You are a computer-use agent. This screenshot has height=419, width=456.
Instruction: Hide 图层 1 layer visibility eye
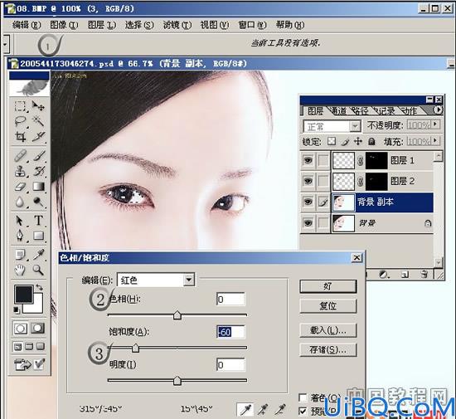(x=308, y=160)
